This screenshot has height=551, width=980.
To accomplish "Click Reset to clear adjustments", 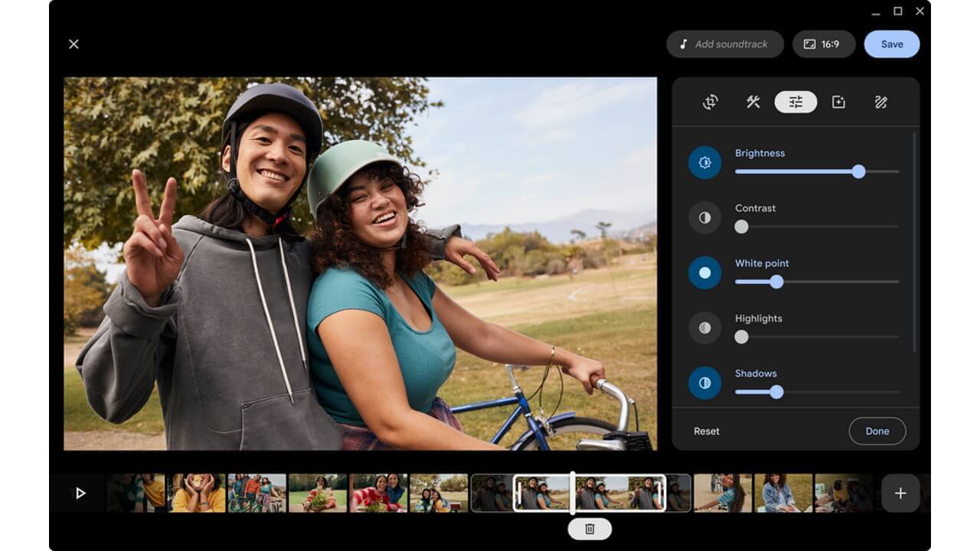I will click(x=705, y=431).
